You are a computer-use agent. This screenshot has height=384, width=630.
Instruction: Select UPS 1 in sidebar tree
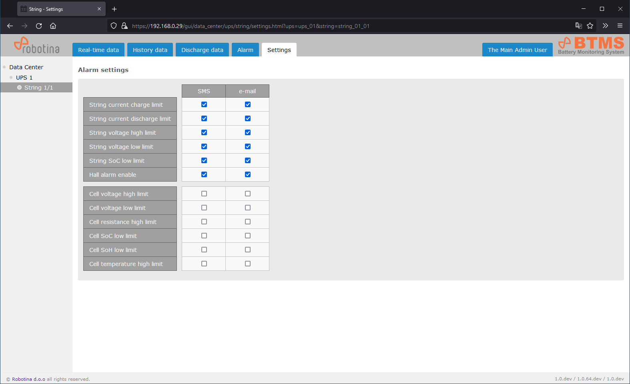click(24, 78)
